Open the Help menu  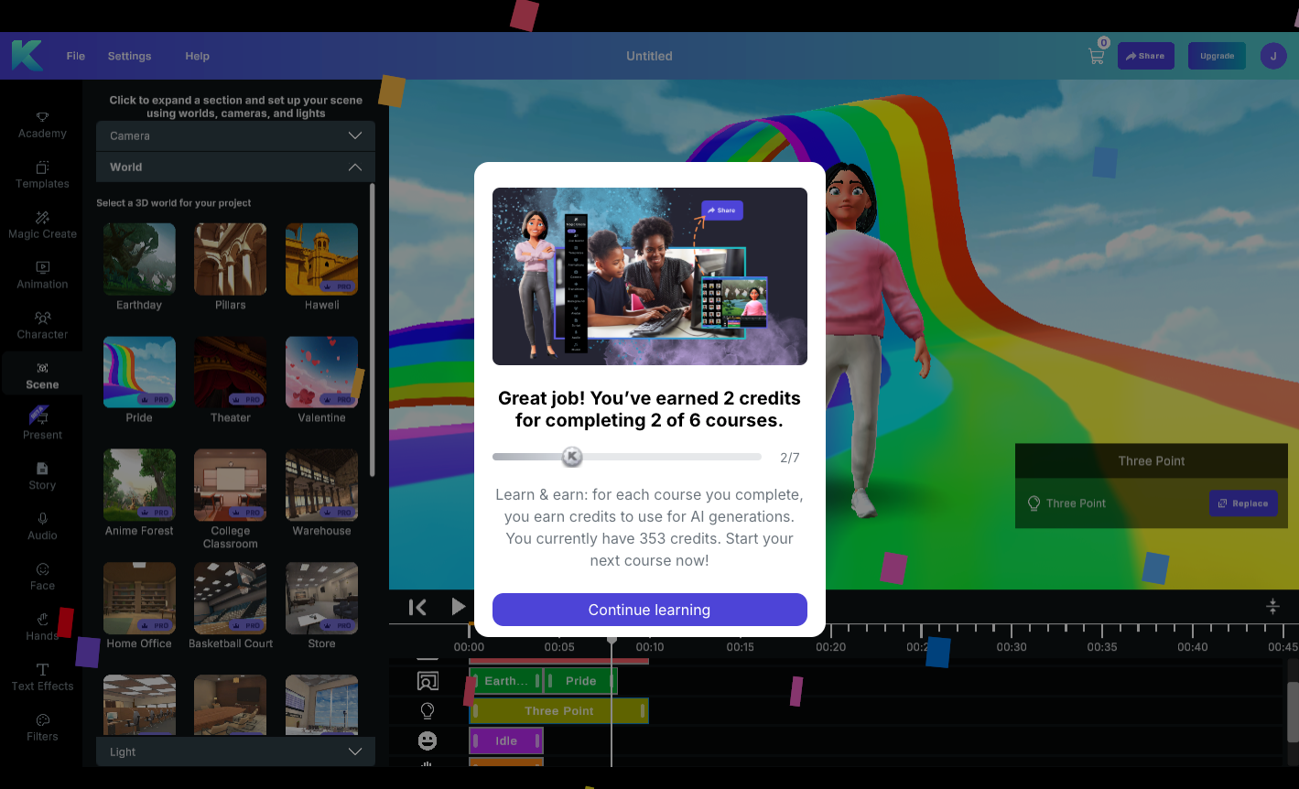tap(197, 55)
